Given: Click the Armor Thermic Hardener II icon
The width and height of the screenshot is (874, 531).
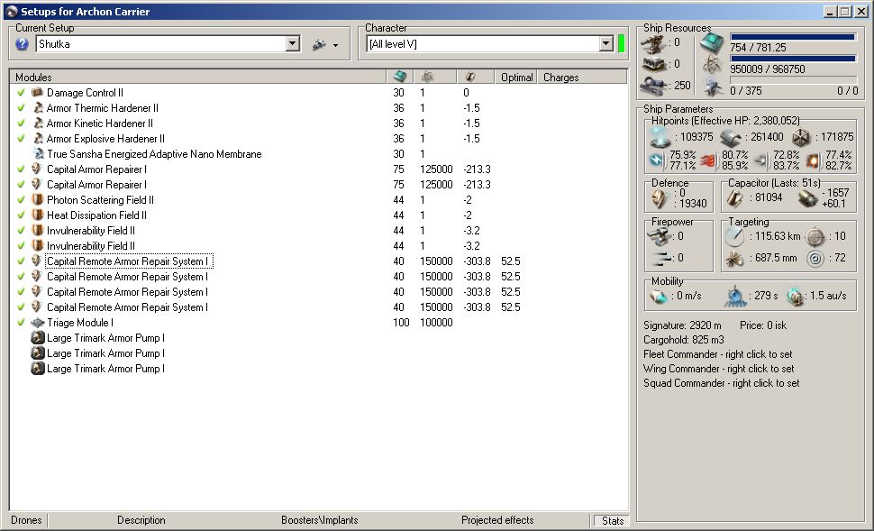Looking at the screenshot, I should point(38,107).
